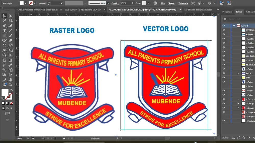
Task: Open the Properties panel tab
Action: coord(227,12)
